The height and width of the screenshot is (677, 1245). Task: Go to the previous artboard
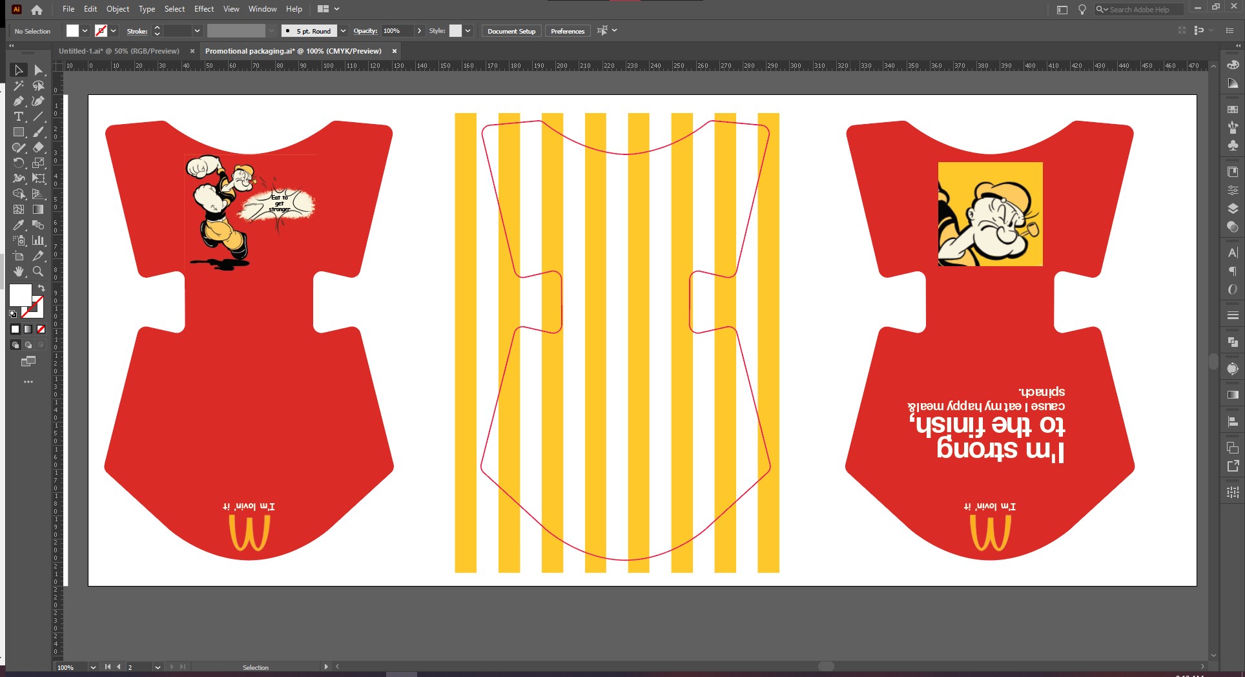pyautogui.click(x=119, y=667)
